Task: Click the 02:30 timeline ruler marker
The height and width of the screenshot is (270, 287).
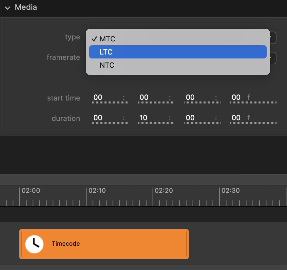Action: (x=220, y=196)
